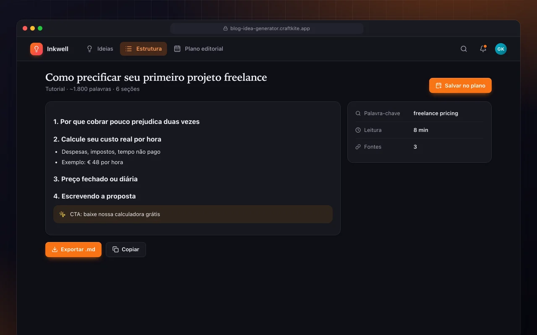Maximize the window with green button

pyautogui.click(x=40, y=28)
